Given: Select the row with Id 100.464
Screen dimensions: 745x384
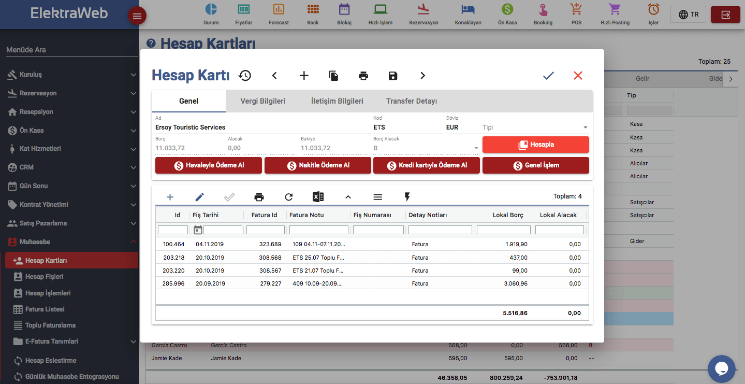Looking at the screenshot, I should point(372,244).
